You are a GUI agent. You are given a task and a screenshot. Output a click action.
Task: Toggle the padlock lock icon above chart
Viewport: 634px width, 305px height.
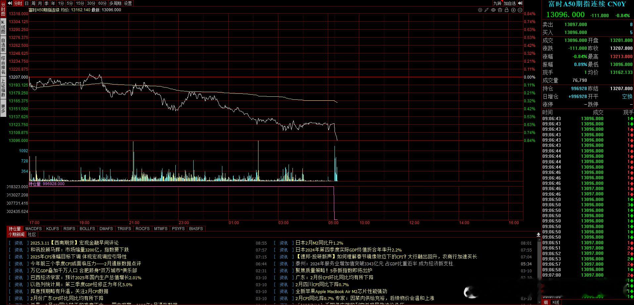pyautogui.click(x=507, y=10)
